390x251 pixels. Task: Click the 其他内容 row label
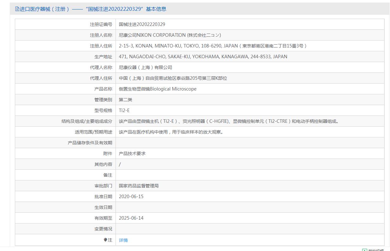(103, 164)
